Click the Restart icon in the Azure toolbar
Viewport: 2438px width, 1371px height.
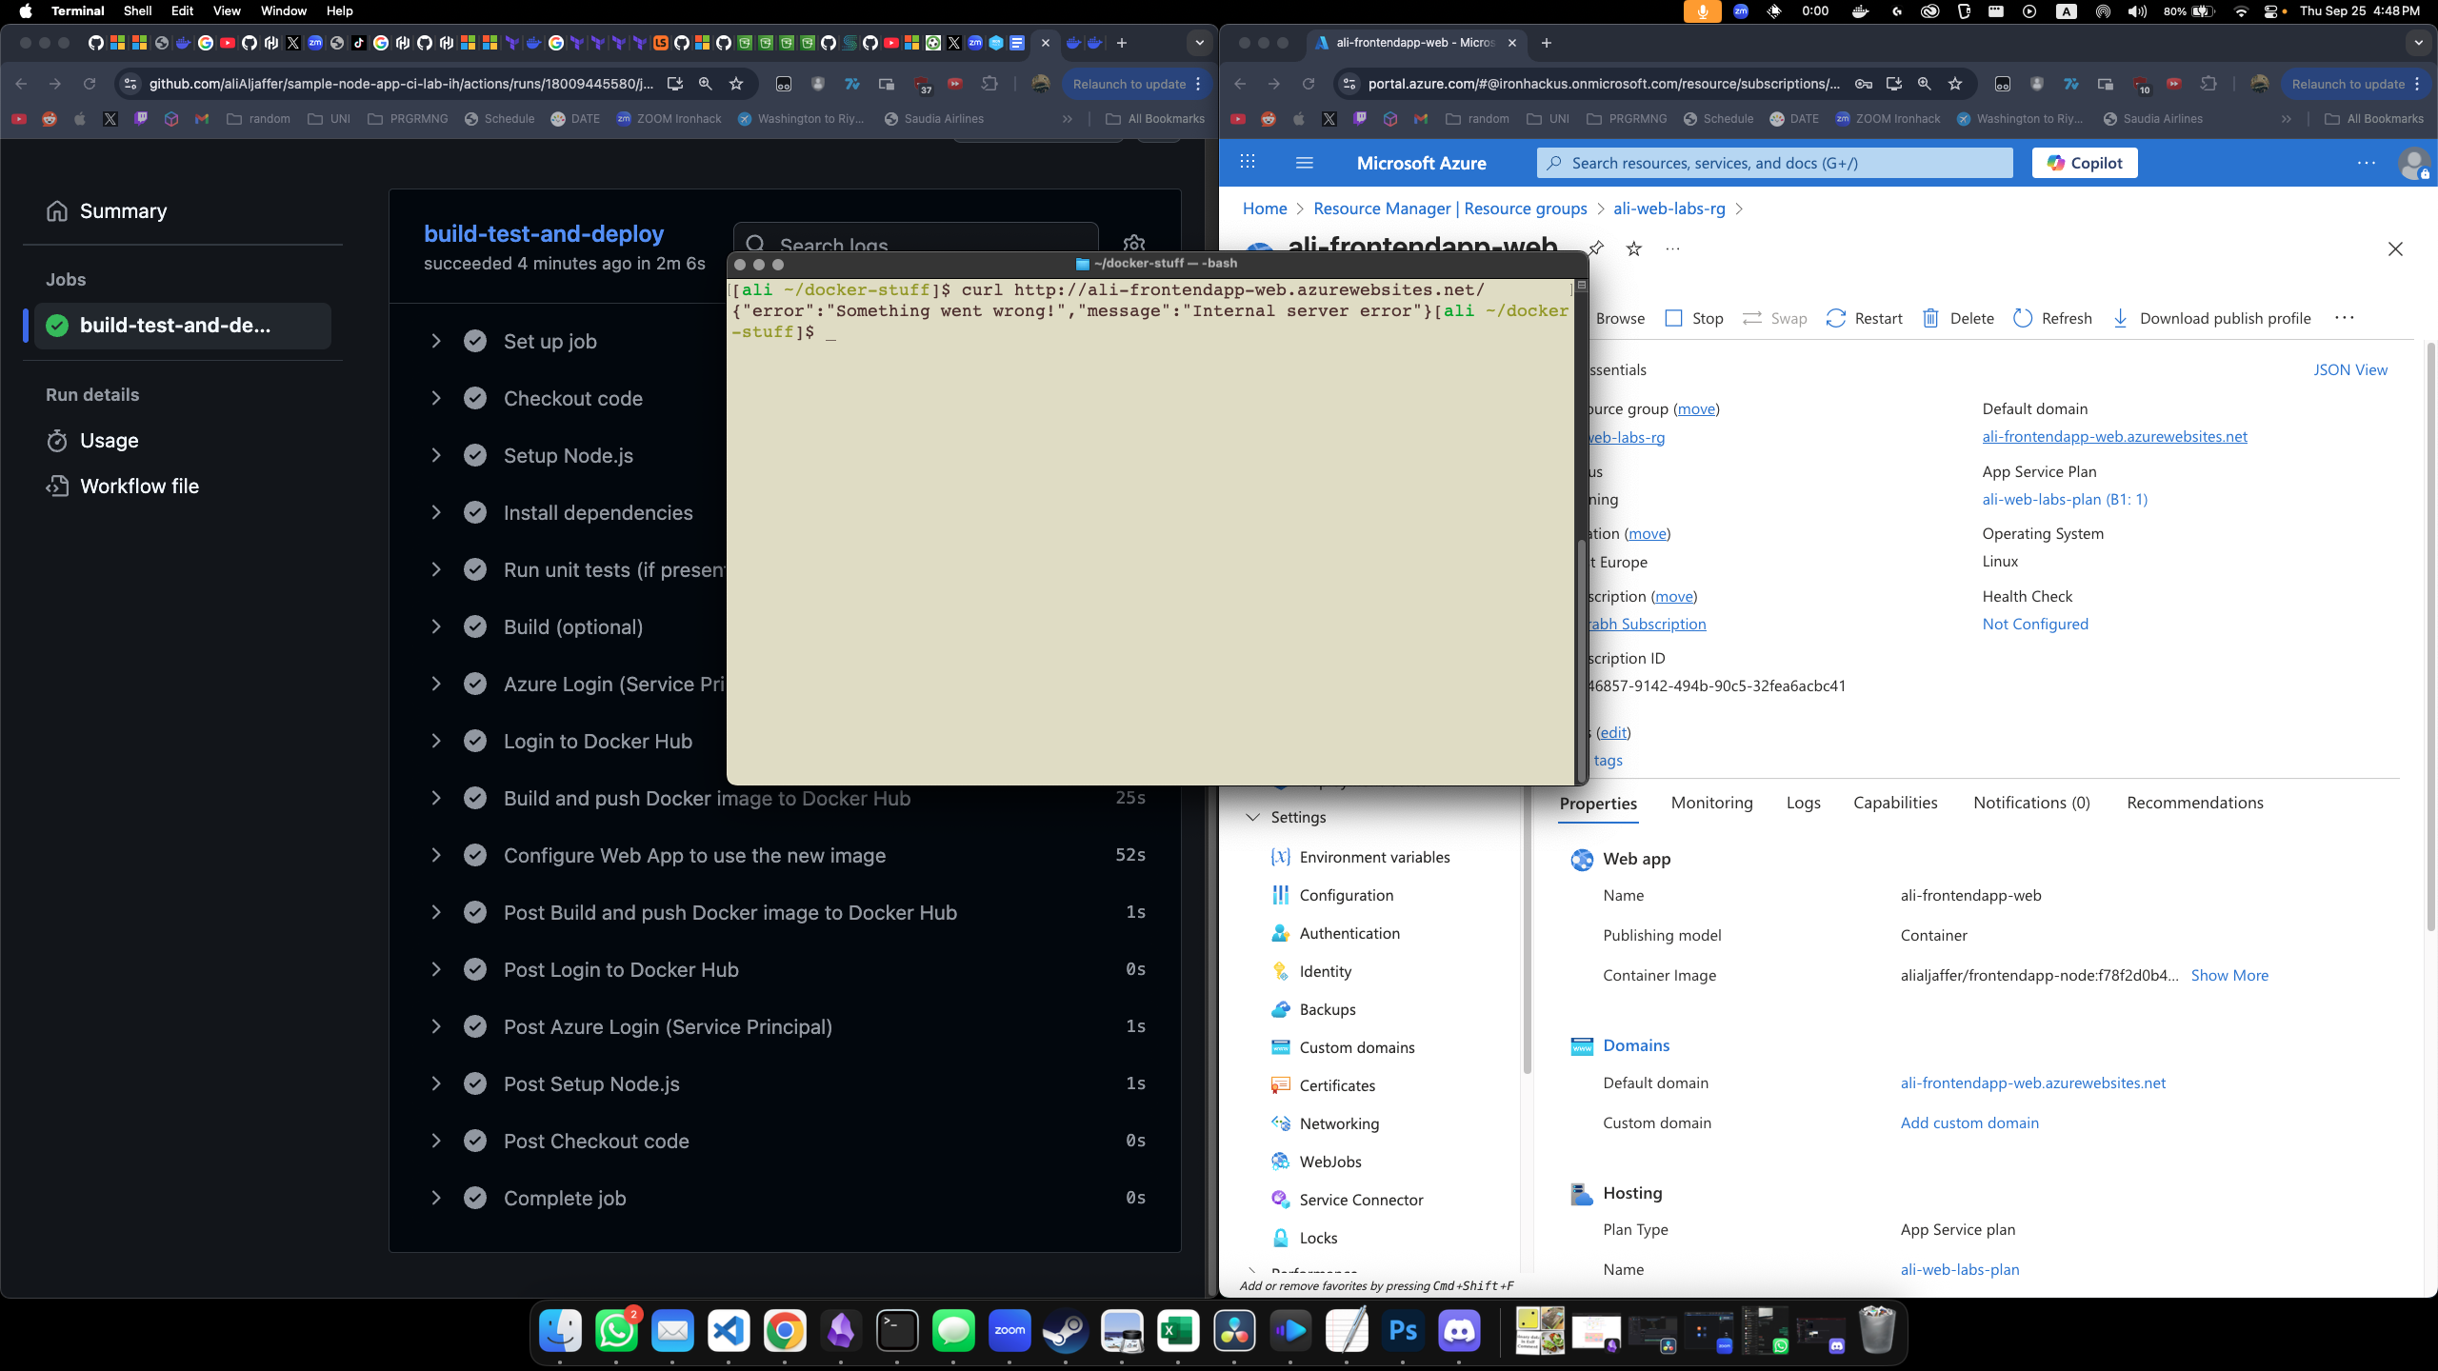point(1835,318)
